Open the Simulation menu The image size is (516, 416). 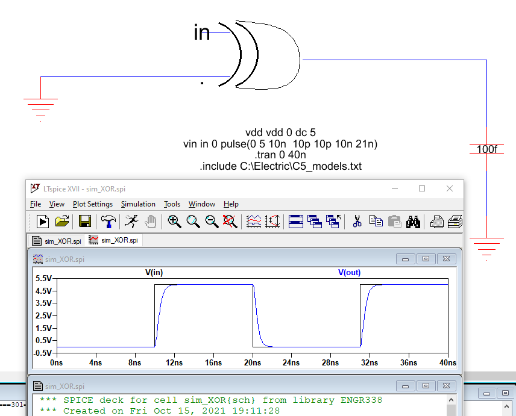(x=138, y=204)
